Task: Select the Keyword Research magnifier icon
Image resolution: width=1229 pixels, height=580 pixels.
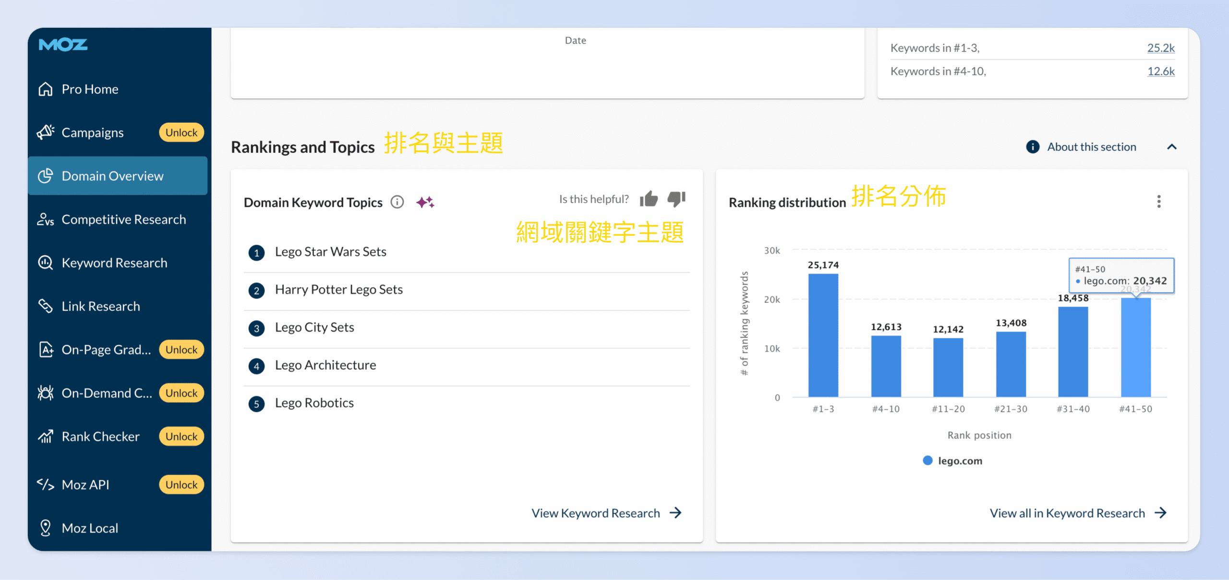Action: (x=45, y=263)
